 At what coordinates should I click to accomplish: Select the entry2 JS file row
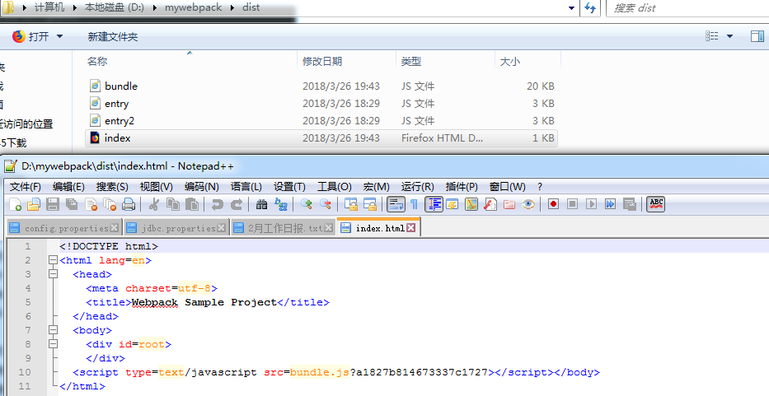pyautogui.click(x=321, y=120)
